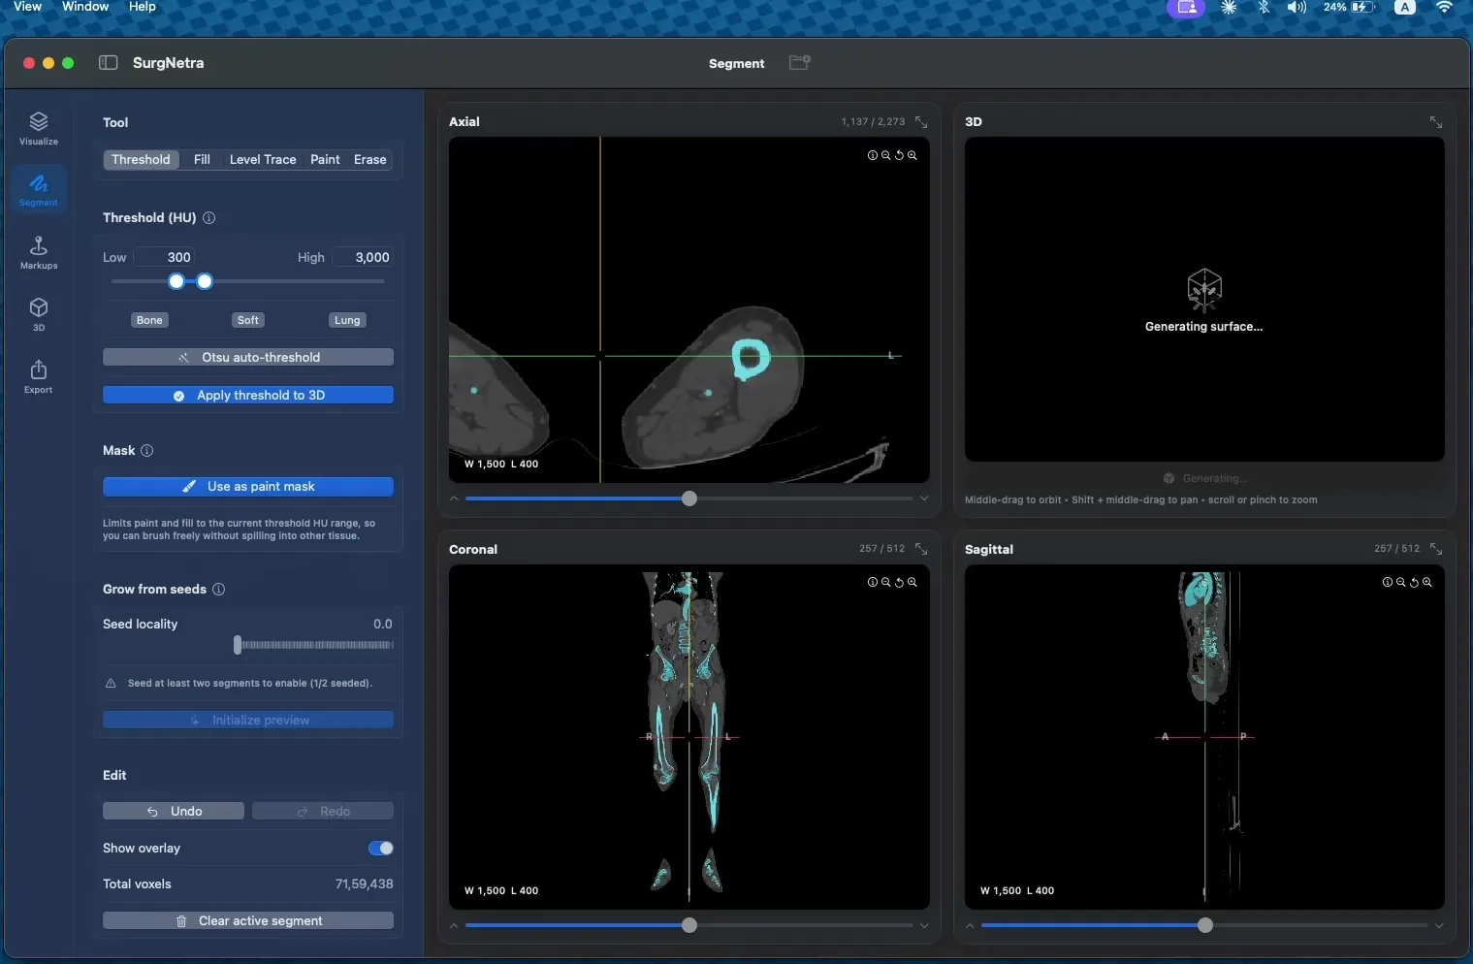Click the Low threshold input field
The width and height of the screenshot is (1473, 964).
(x=164, y=258)
